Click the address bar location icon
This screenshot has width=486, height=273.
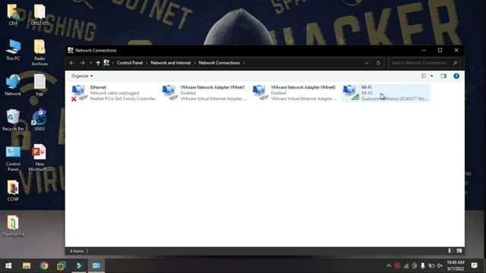click(106, 63)
